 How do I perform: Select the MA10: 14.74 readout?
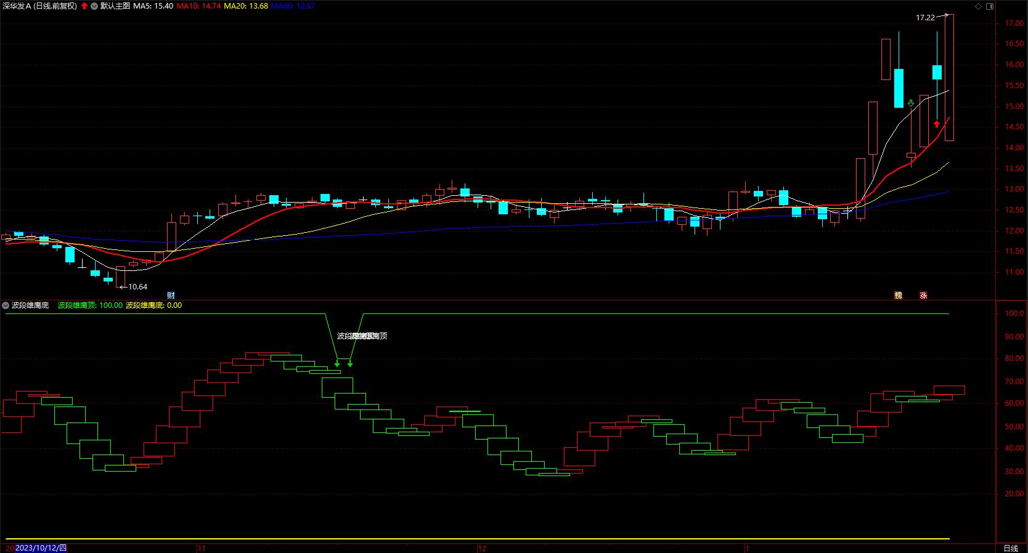pyautogui.click(x=199, y=6)
